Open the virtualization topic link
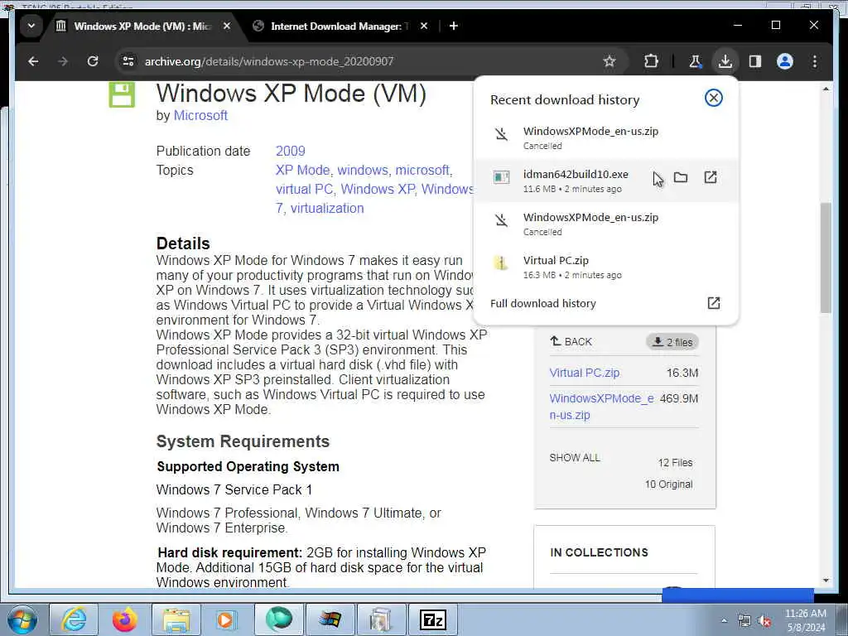 [327, 208]
